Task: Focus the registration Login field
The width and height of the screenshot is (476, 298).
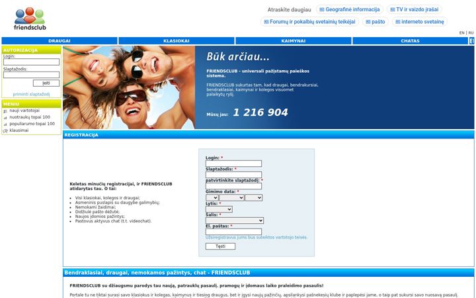Action: point(233,164)
